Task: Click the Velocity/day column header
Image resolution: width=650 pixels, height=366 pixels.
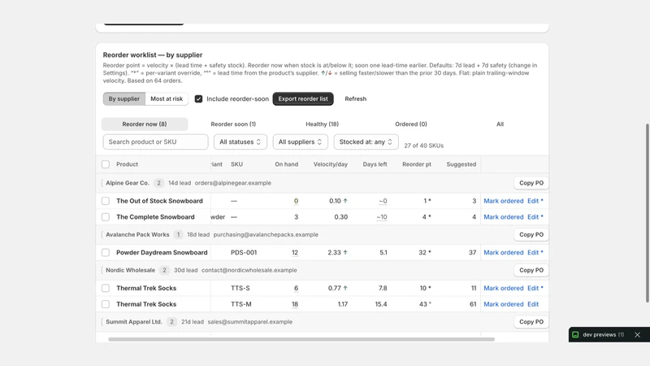Action: coord(331,164)
